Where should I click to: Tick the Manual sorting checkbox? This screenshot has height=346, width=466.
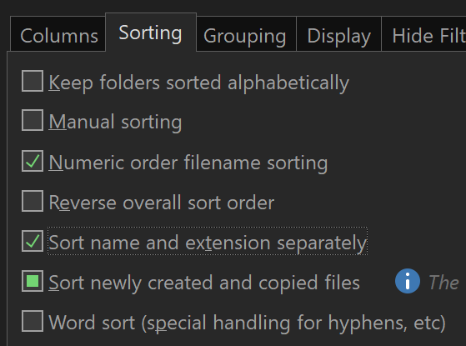tap(33, 120)
